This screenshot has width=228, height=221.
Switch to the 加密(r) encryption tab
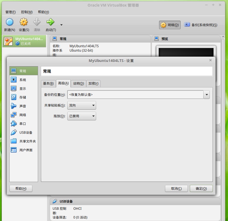coord(93,83)
